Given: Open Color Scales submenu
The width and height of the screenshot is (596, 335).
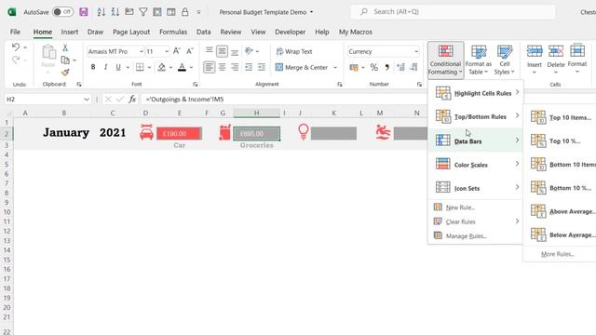Looking at the screenshot, I should click(477, 164).
